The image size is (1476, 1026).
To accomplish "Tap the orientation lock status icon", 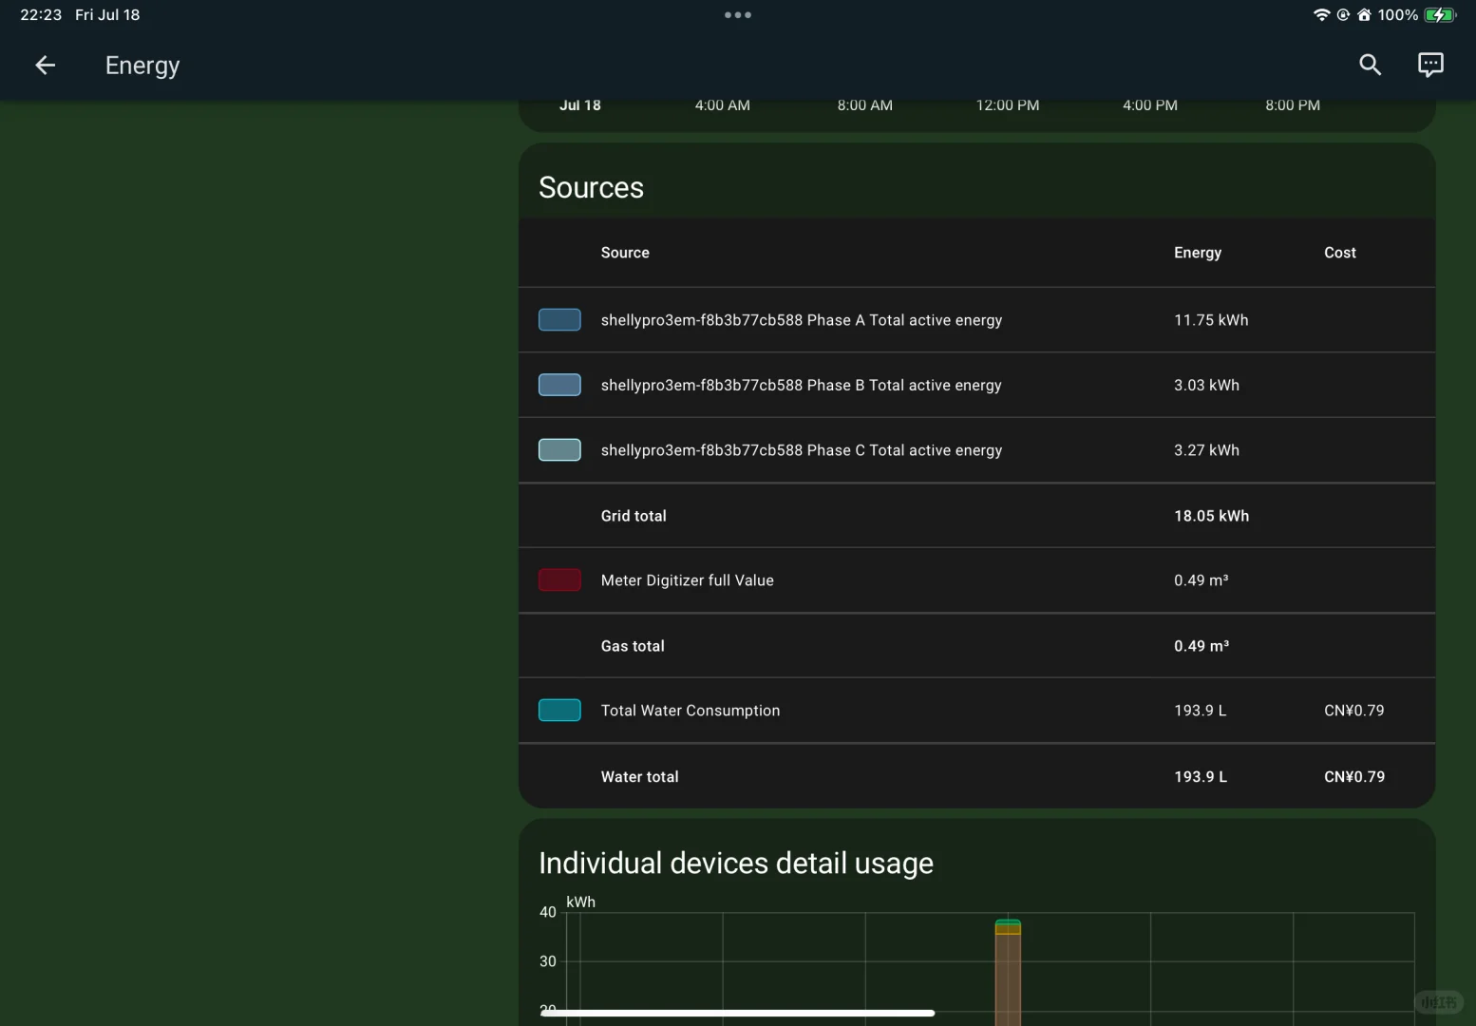I will (x=1343, y=15).
